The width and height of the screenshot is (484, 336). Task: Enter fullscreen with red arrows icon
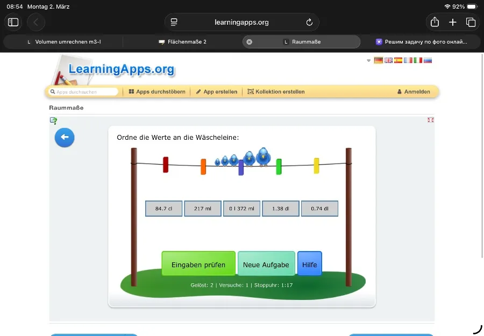coord(431,120)
